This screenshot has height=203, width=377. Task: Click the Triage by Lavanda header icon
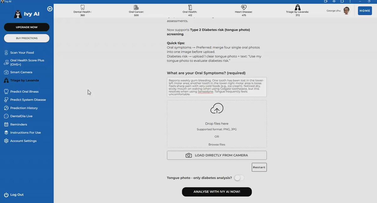pos(298,7)
